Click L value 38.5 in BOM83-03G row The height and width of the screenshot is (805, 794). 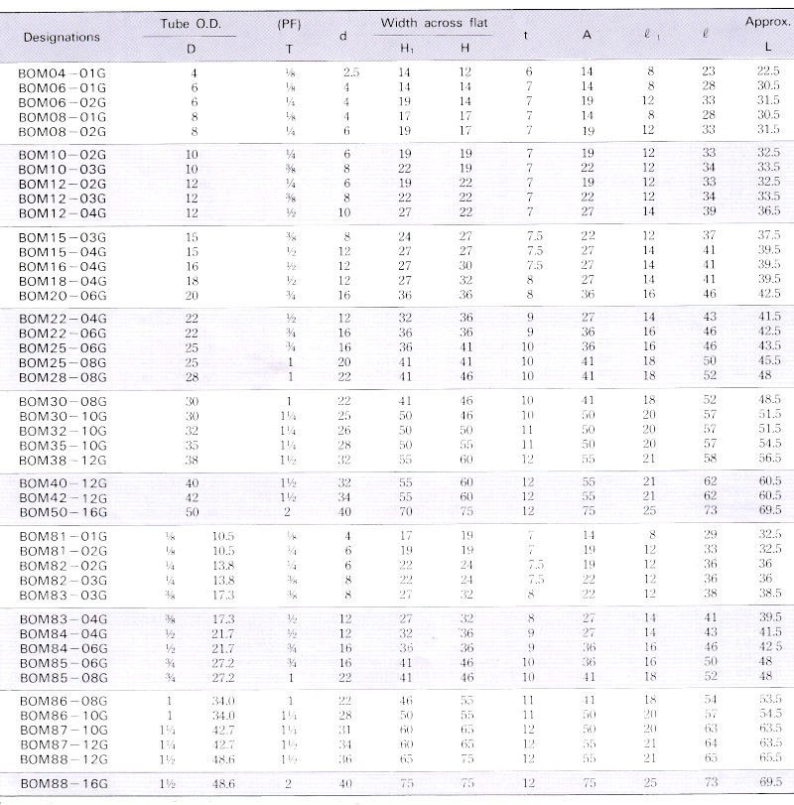click(x=770, y=593)
